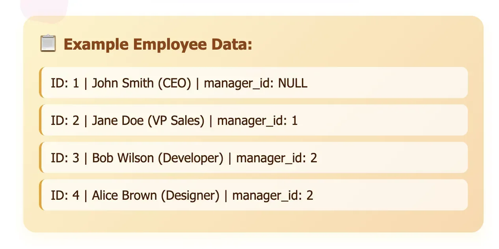Click the "(Designer)" title text
Screen dimensions: 499x249
(190, 195)
